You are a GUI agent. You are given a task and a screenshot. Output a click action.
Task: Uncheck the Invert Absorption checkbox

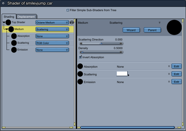pos(80,57)
